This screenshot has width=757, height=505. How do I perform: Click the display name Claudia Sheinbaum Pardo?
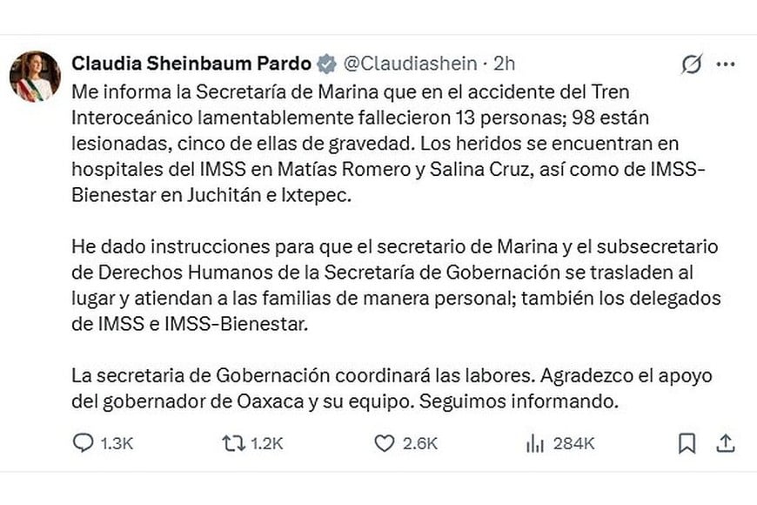(191, 62)
